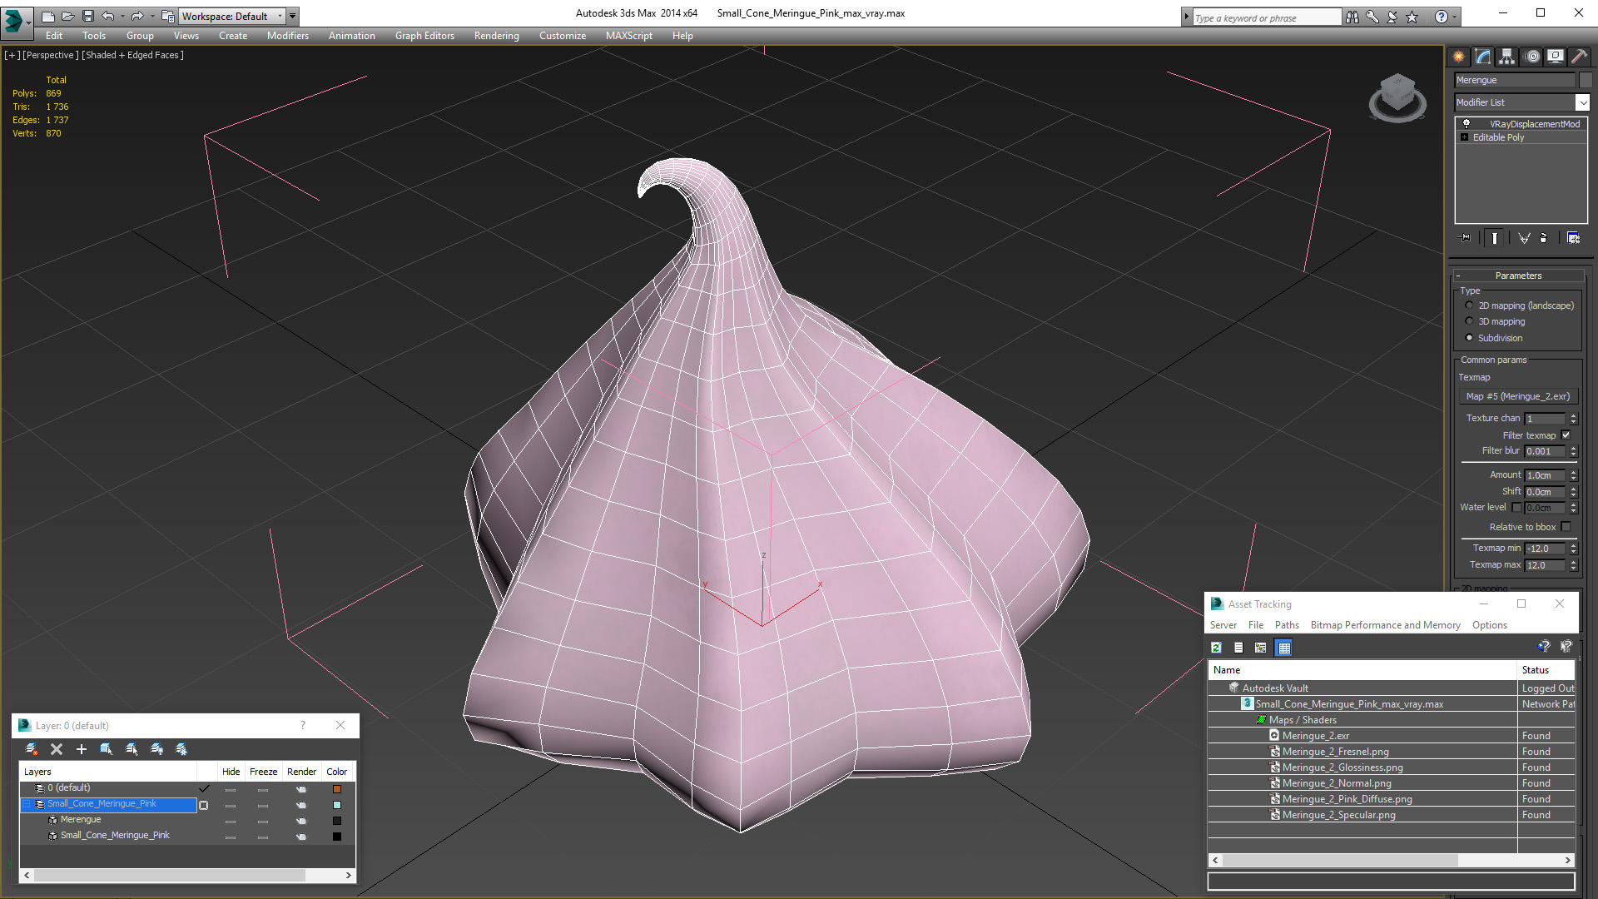Image resolution: width=1598 pixels, height=899 pixels.
Task: Switch Asset Tracking to table view
Action: [x=1284, y=648]
